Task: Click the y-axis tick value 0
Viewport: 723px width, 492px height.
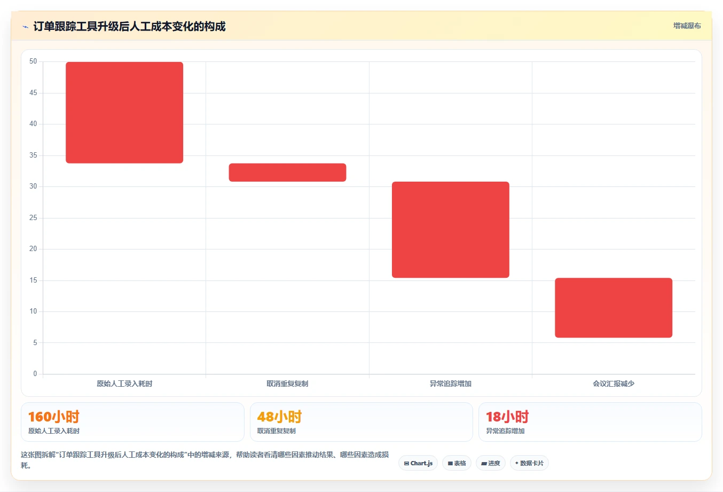Action: click(35, 374)
